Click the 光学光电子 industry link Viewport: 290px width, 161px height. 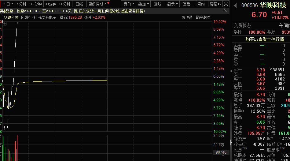47,17
